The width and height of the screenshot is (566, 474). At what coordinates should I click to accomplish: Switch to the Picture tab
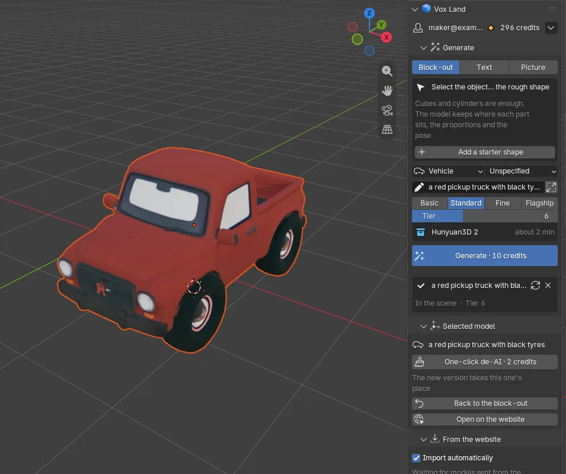pyautogui.click(x=533, y=67)
